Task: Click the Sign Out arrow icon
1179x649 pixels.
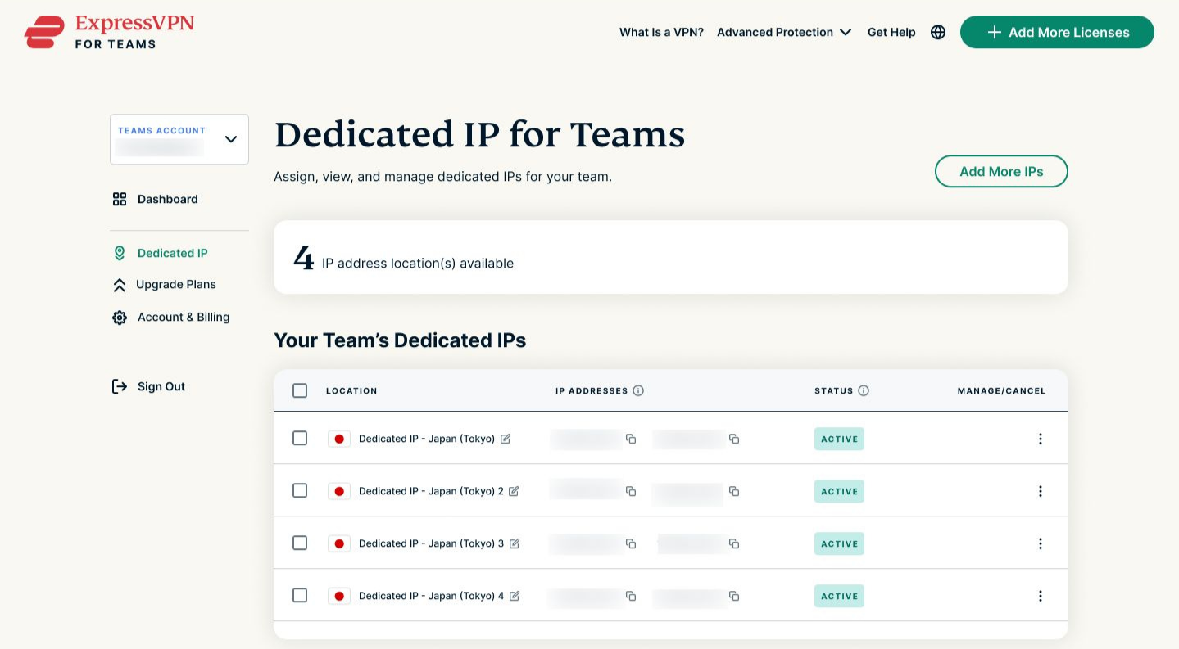Action: click(x=120, y=386)
